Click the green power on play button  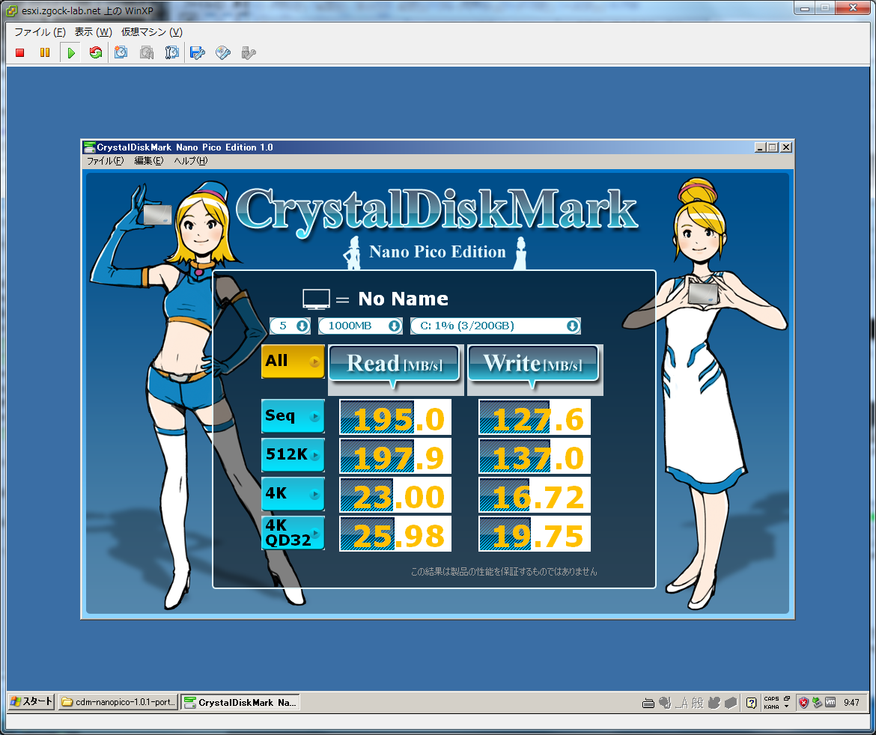(71, 52)
